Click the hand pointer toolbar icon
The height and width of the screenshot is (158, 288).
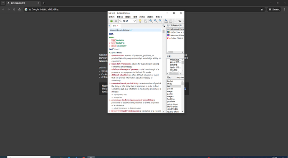(x=145, y=21)
